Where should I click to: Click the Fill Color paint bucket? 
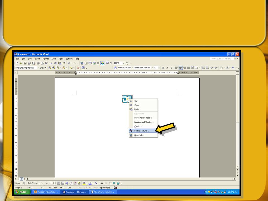[84, 183]
